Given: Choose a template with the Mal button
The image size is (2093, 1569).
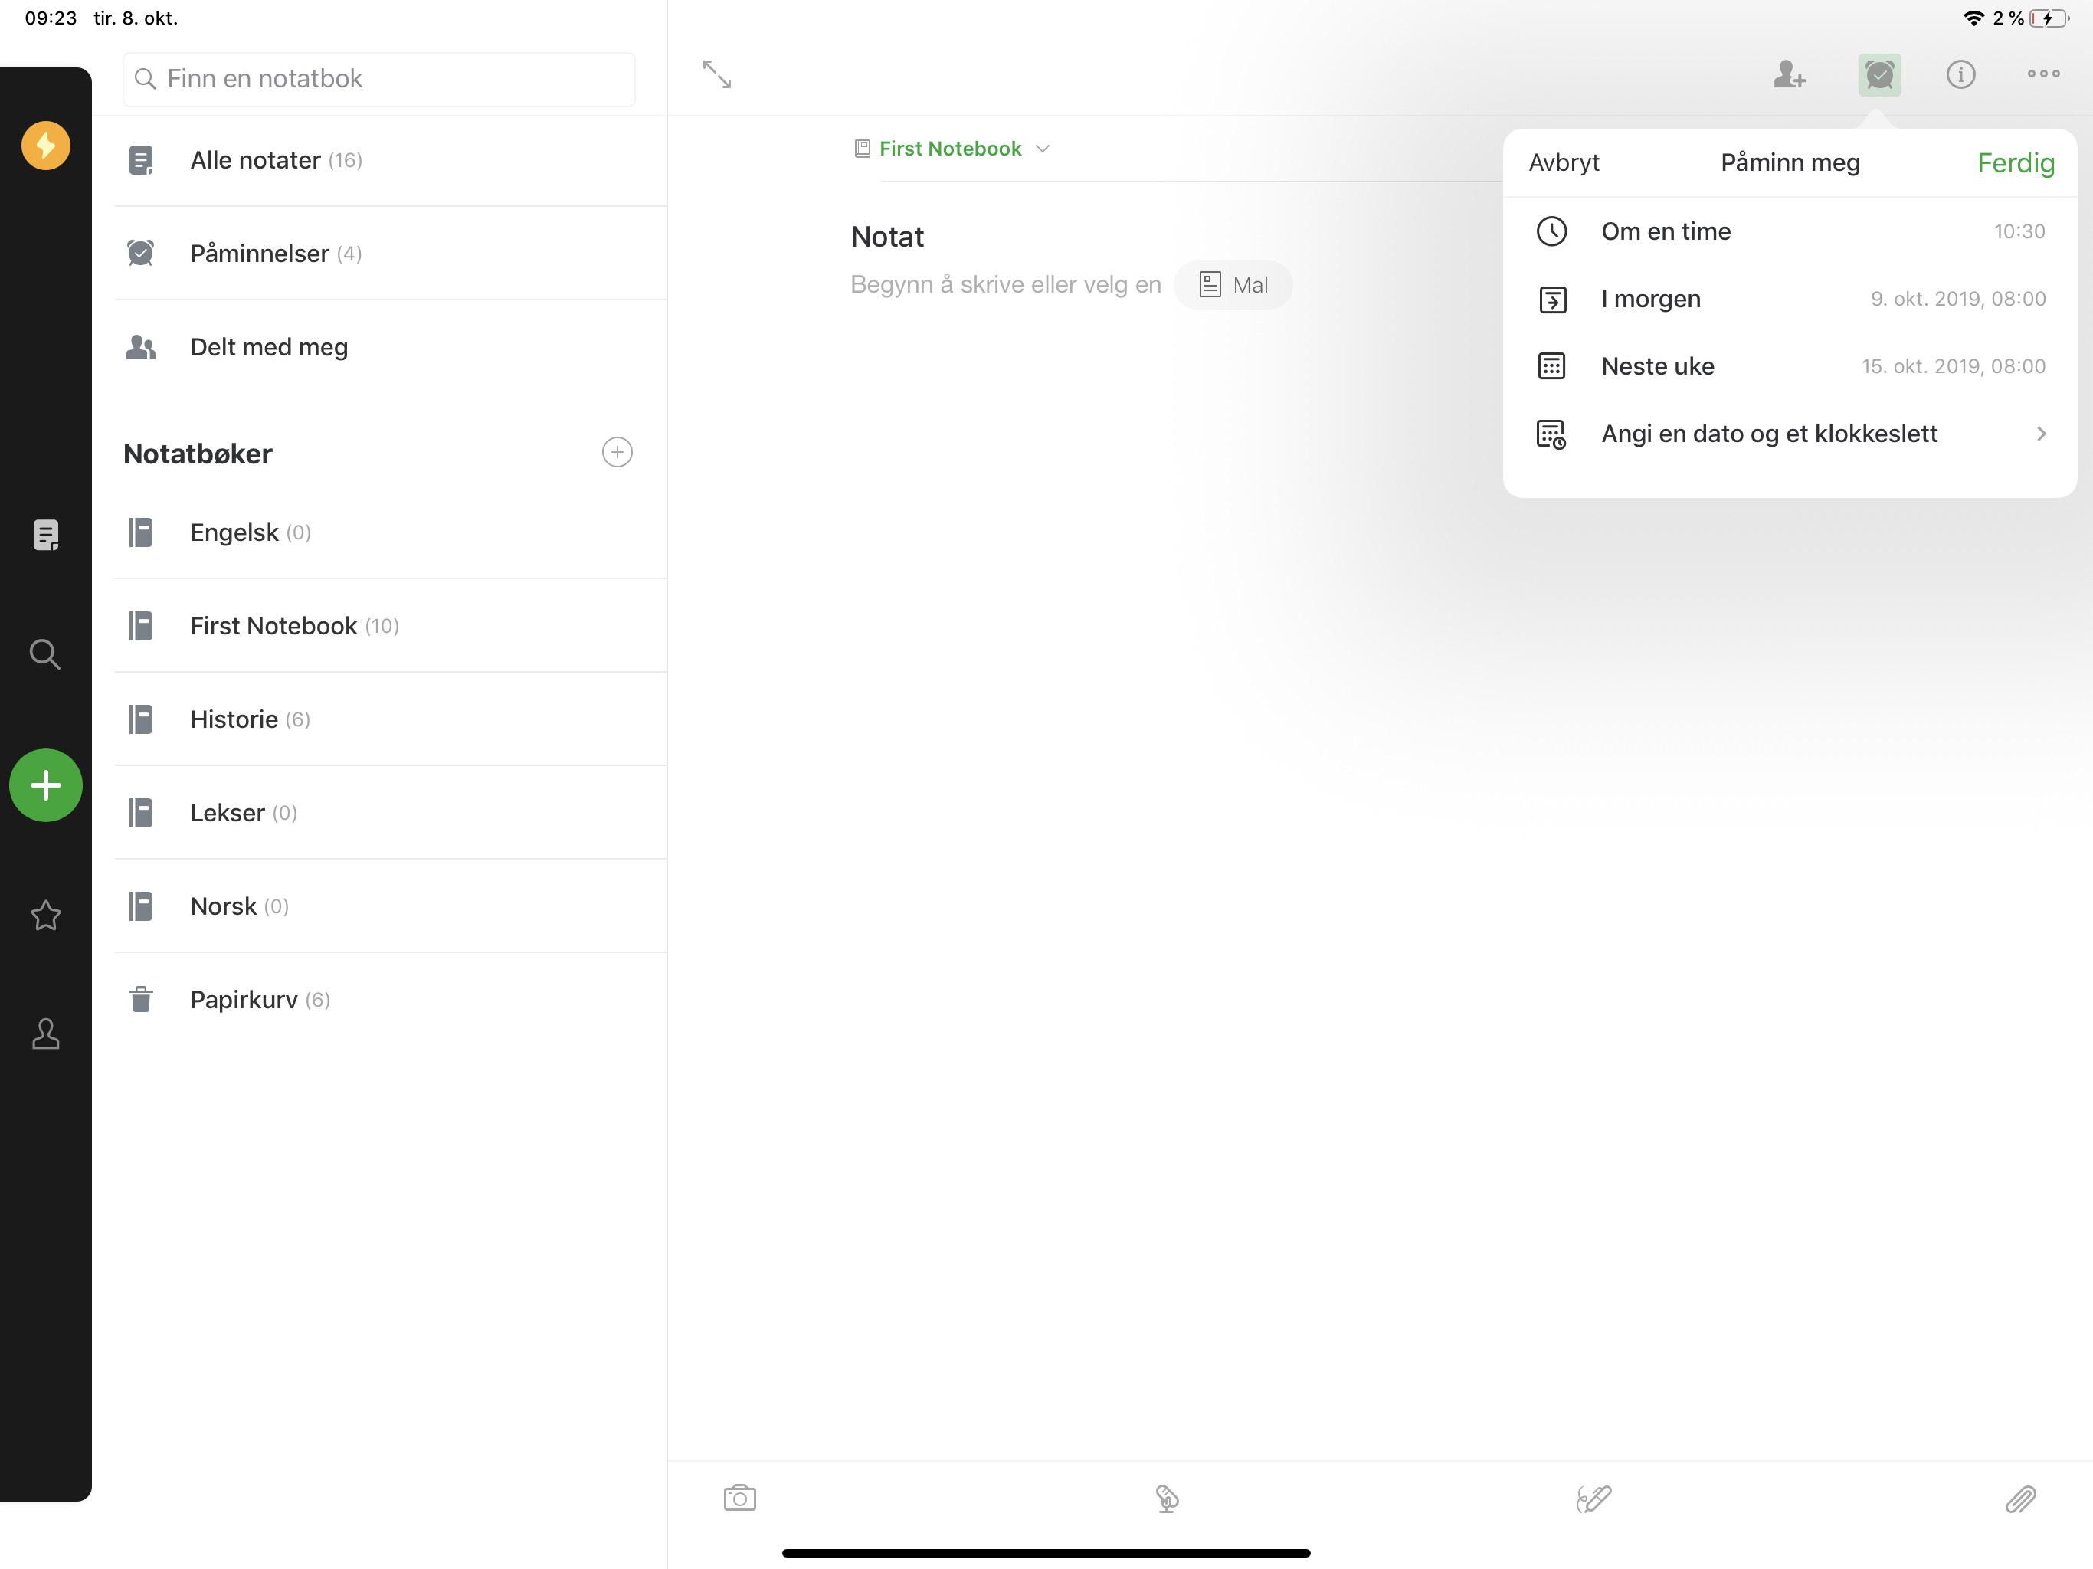Looking at the screenshot, I should pyautogui.click(x=1233, y=285).
